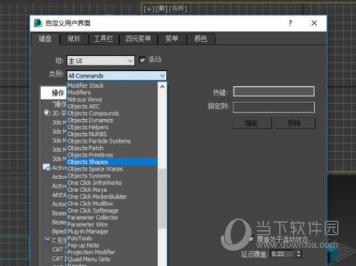The width and height of the screenshot is (356, 266).
Task: Increase the 延迟覆盖 spinner value
Action: coord(299,252)
